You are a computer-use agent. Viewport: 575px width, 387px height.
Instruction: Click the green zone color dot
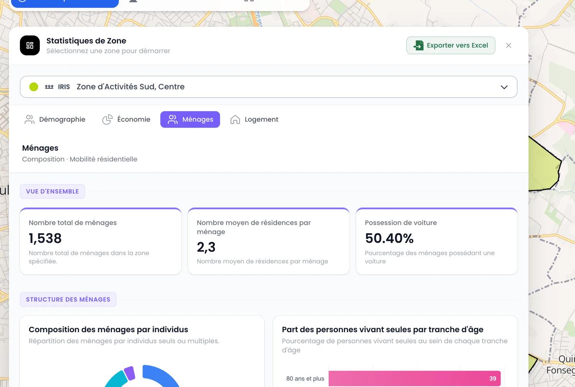click(34, 87)
